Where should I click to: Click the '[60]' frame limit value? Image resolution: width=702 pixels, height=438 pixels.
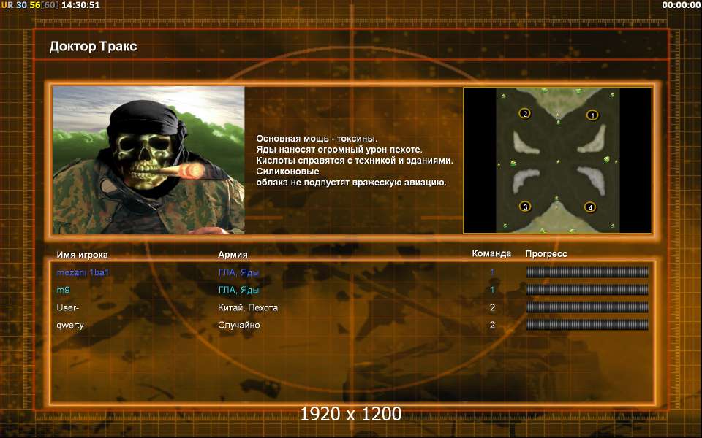50,5
